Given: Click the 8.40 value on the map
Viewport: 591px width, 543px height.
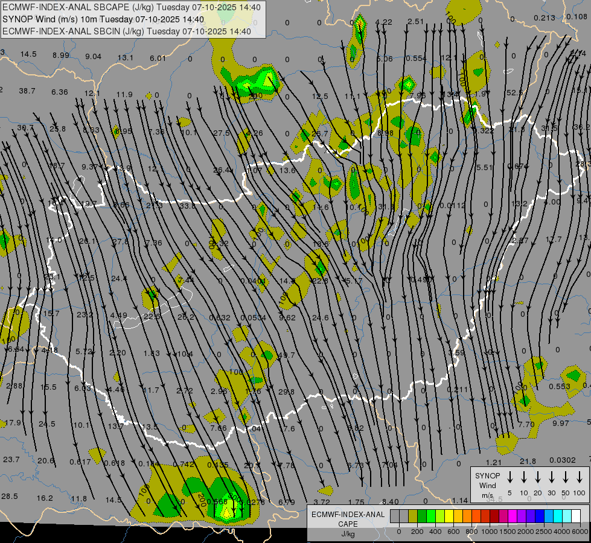Looking at the screenshot, I should tap(390, 501).
